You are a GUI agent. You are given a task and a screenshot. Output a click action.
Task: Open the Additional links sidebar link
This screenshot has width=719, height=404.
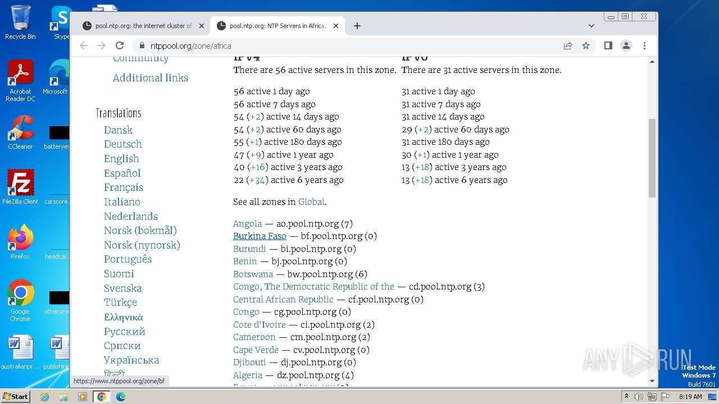pos(151,78)
